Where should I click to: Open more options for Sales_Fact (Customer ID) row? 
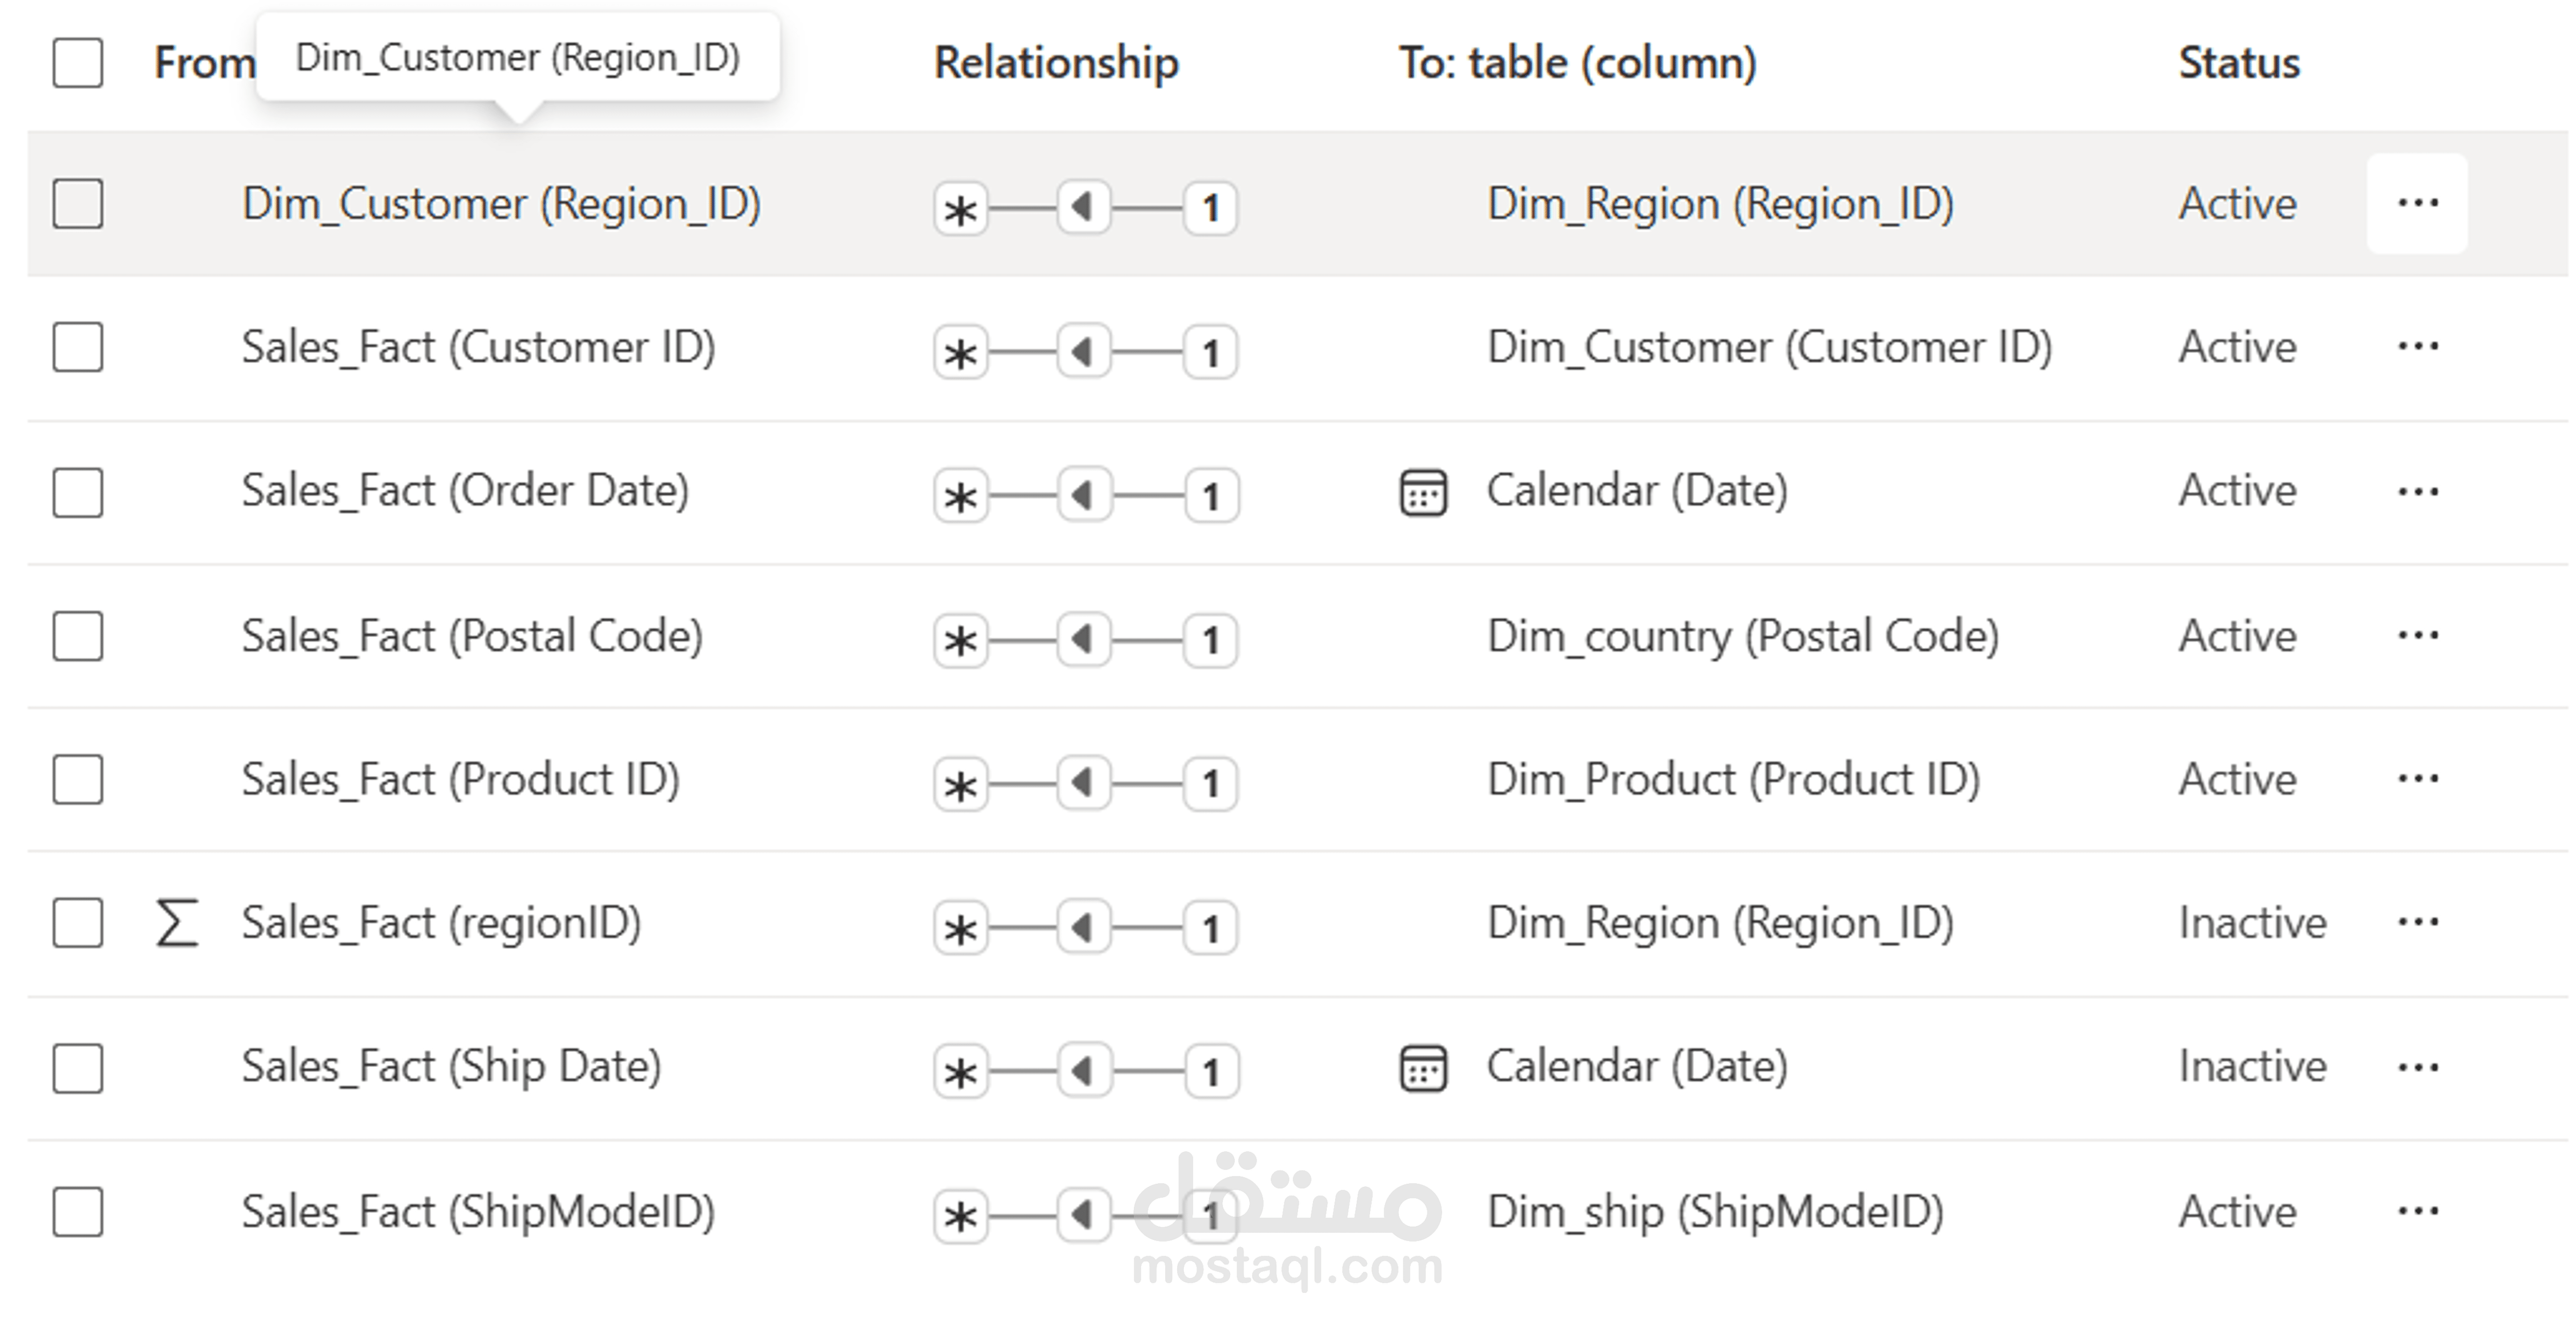(x=2417, y=348)
